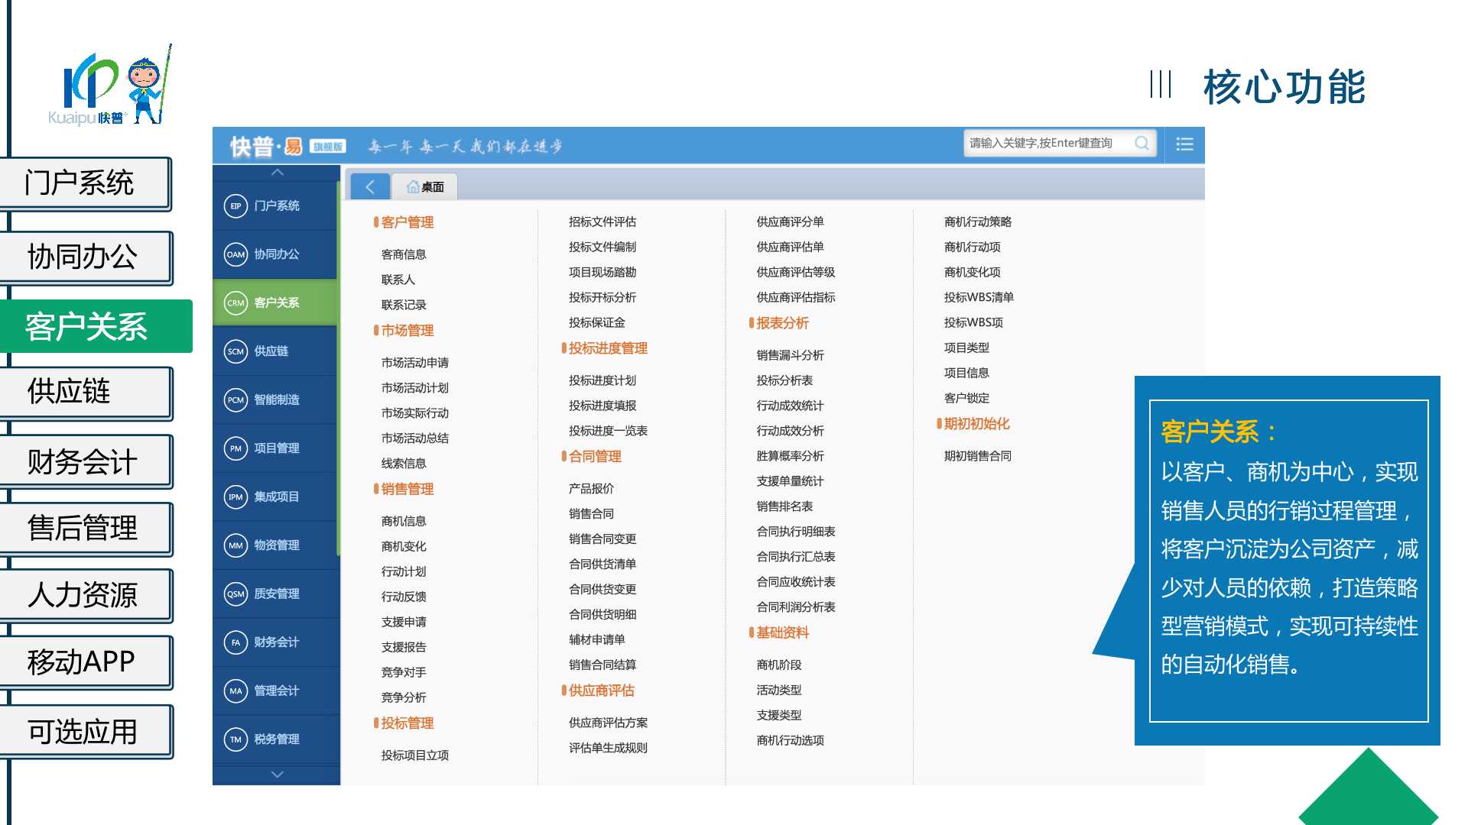Open the 销售合同 link

click(591, 514)
